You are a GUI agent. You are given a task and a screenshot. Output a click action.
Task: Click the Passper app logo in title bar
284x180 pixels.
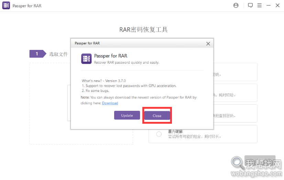[6, 6]
